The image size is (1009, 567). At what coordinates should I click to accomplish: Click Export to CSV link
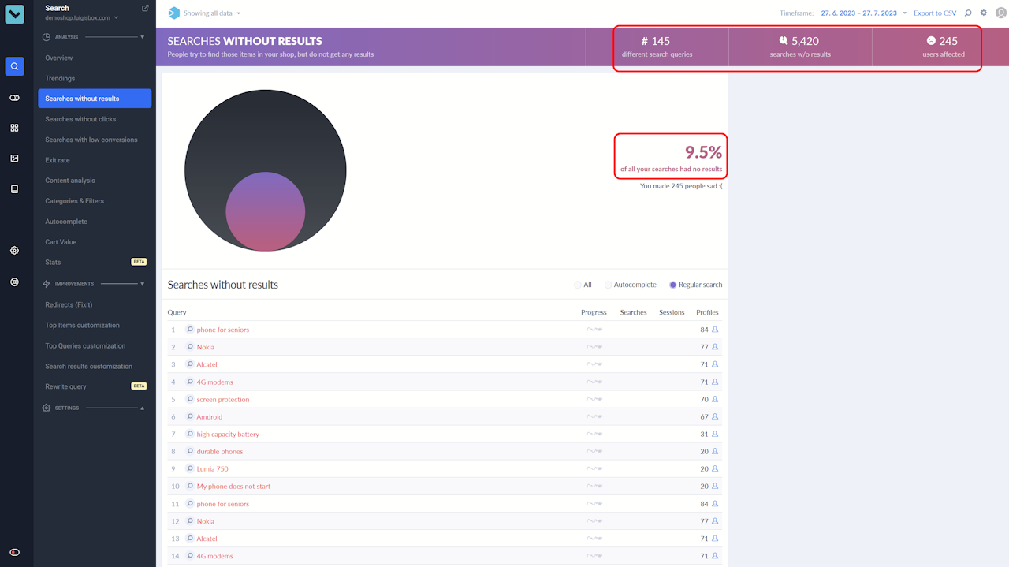pyautogui.click(x=935, y=13)
